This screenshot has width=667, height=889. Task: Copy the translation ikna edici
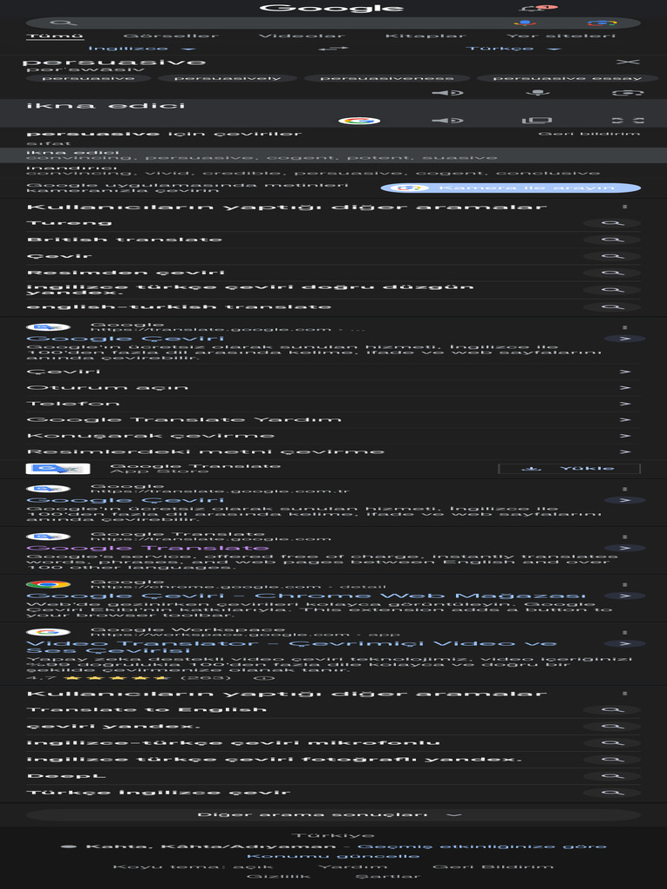(537, 120)
